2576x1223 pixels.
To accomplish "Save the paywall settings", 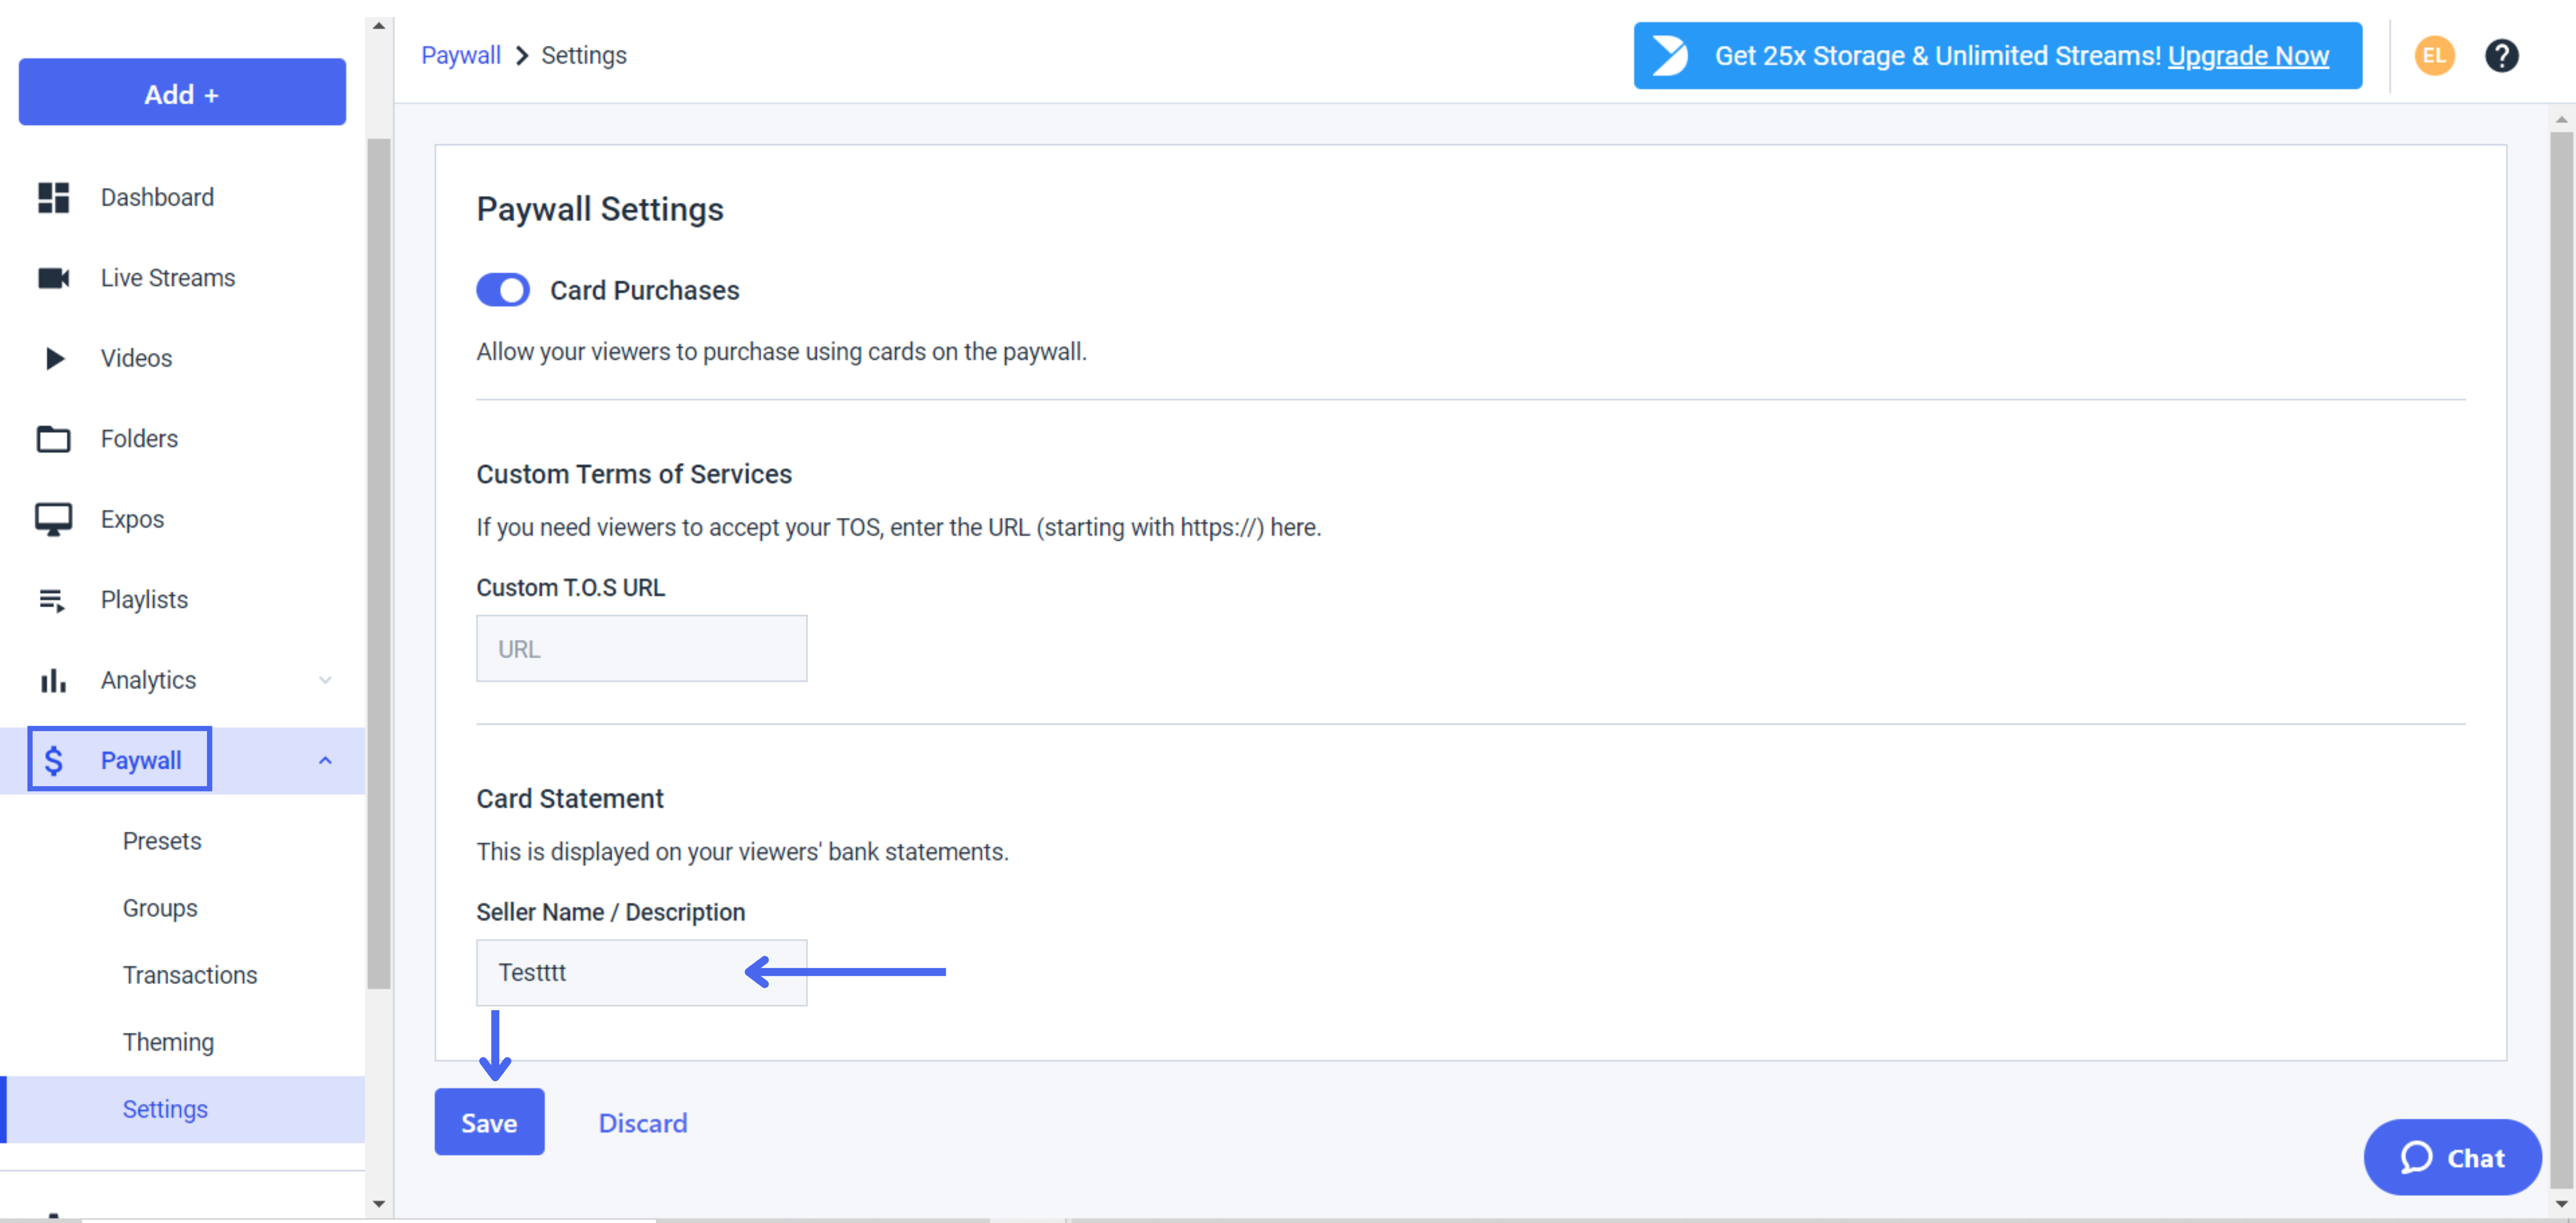I will coord(489,1122).
